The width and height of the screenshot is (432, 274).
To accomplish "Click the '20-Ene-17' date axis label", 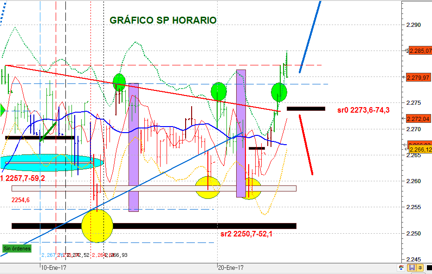I will pyautogui.click(x=231, y=268).
